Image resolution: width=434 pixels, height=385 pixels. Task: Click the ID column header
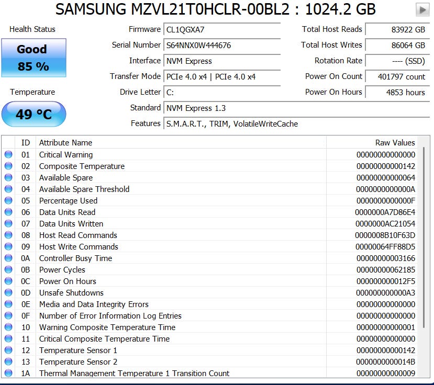click(26, 142)
